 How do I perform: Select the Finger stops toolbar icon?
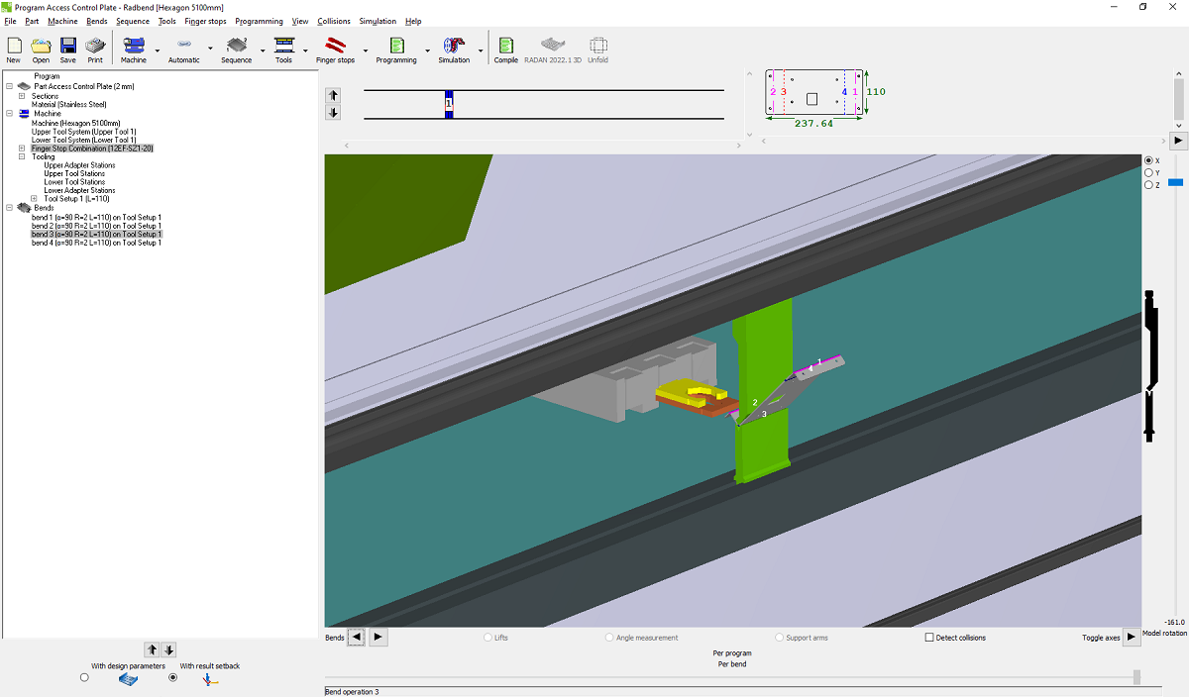point(335,48)
